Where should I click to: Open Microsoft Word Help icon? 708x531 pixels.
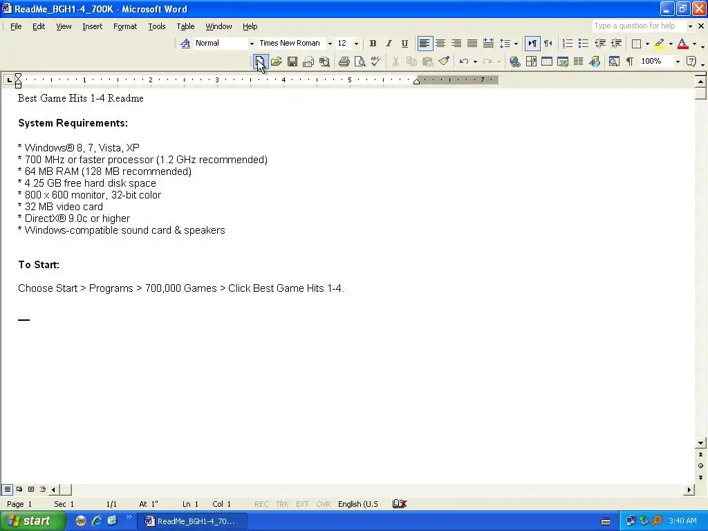point(691,62)
